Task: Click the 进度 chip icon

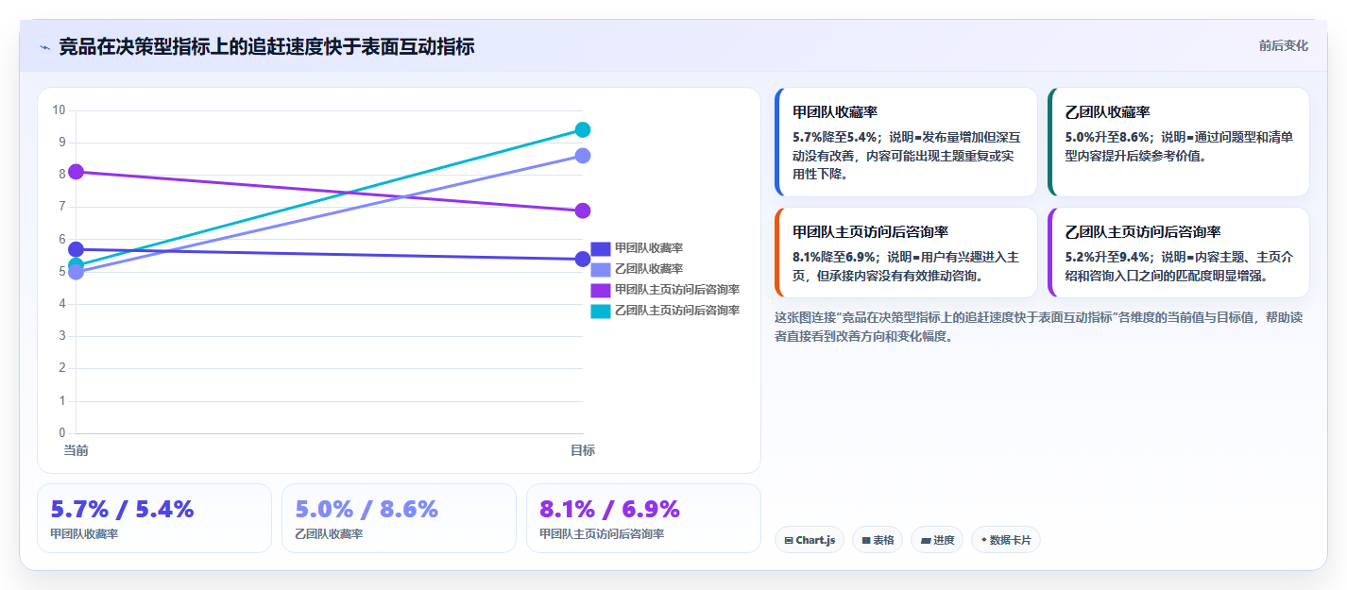Action: [x=926, y=541]
